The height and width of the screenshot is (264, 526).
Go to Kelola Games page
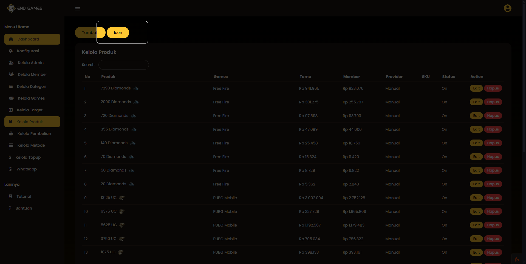32,98
